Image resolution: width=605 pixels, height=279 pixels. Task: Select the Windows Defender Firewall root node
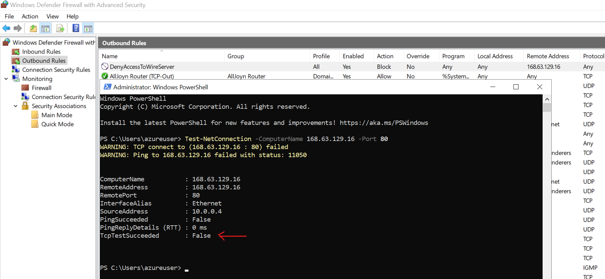(x=54, y=42)
